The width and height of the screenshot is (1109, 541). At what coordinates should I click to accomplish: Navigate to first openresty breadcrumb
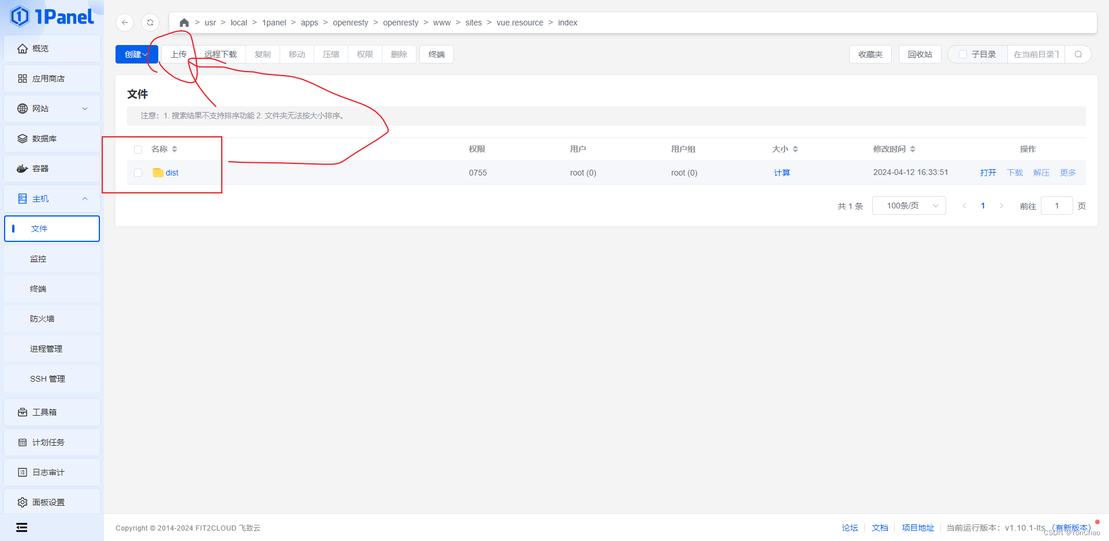351,23
